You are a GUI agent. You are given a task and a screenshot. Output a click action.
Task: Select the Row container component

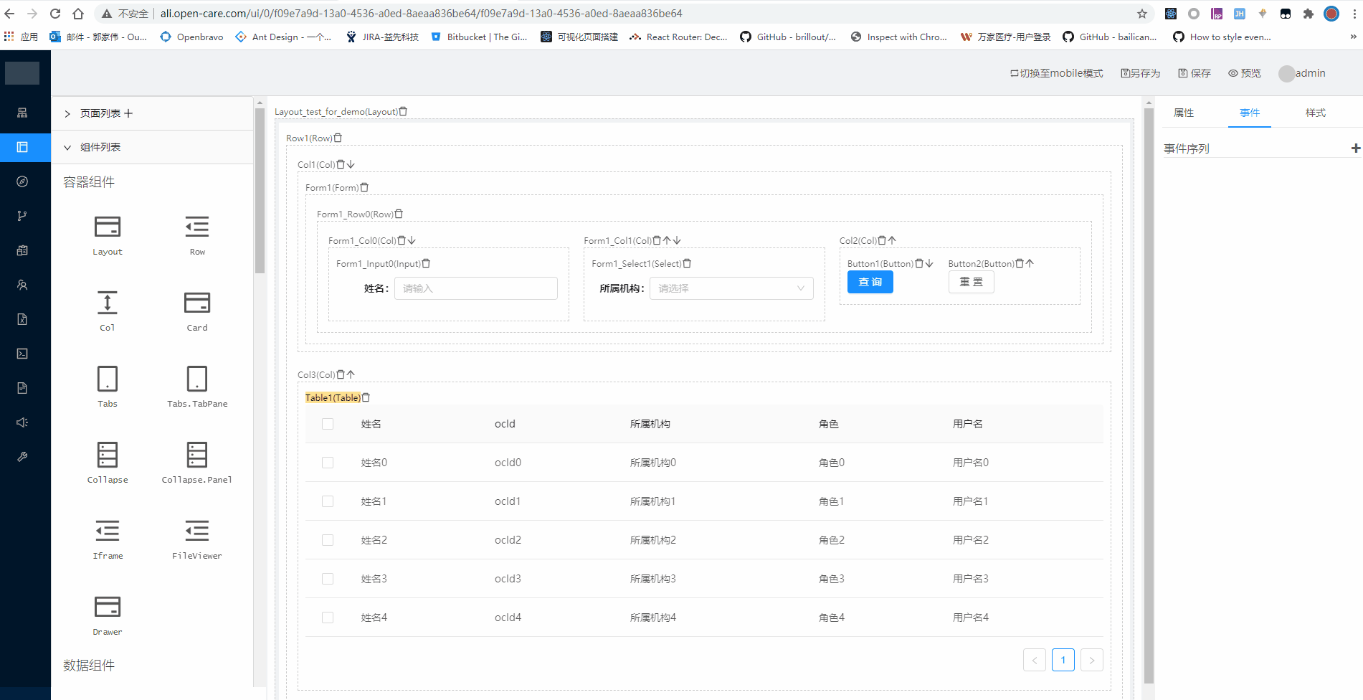(x=197, y=235)
